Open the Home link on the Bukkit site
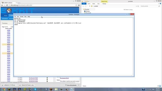162x91 pixels. (6, 16)
